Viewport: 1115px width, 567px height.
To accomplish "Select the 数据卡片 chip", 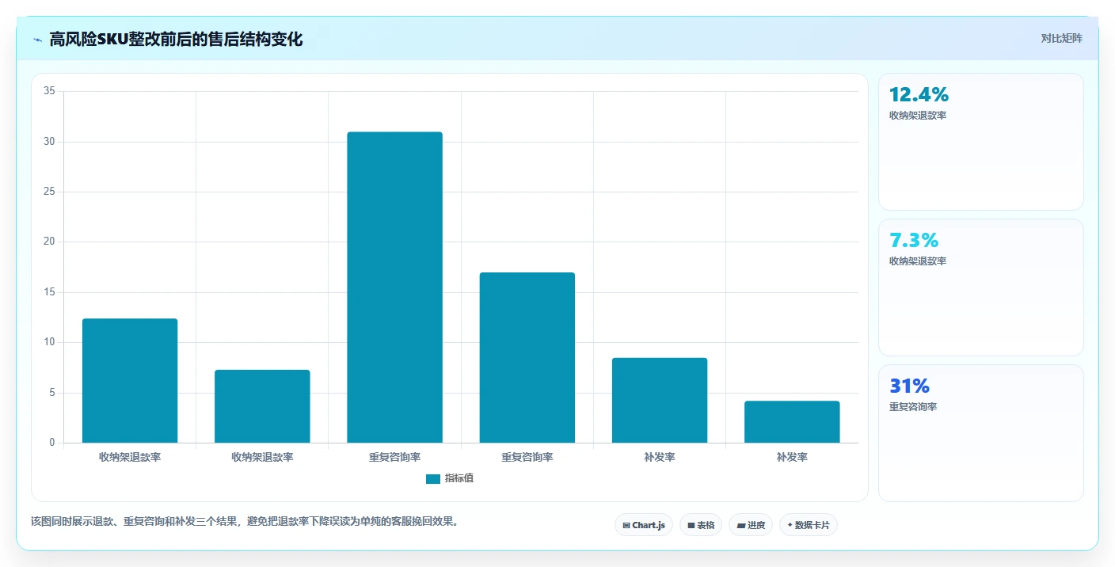I will (809, 525).
